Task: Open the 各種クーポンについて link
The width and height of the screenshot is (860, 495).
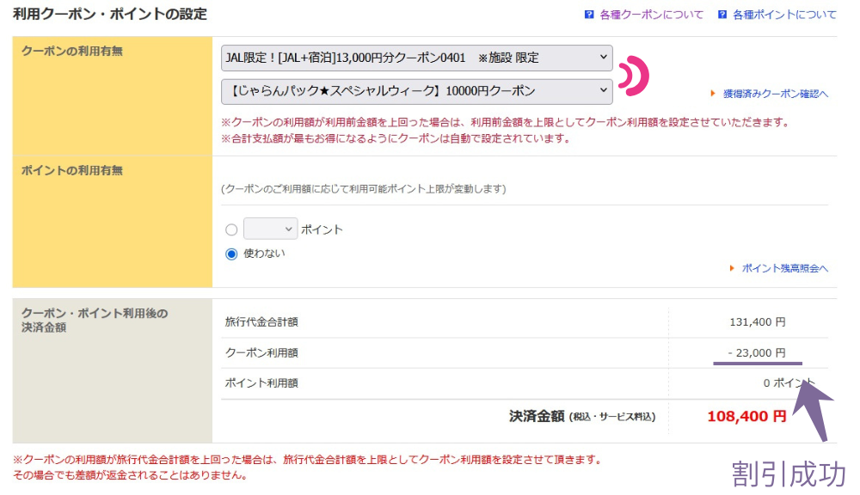Action: [x=651, y=15]
